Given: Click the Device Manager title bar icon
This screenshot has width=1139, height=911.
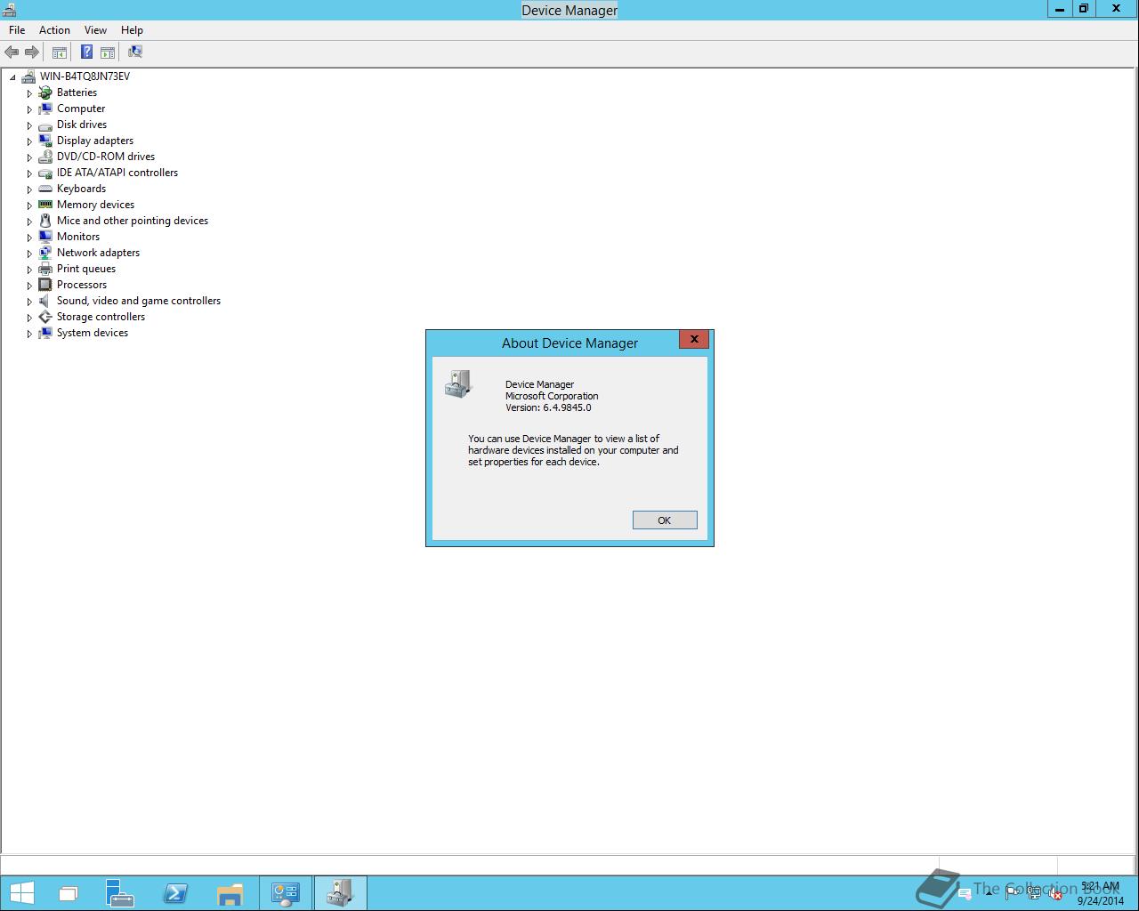Looking at the screenshot, I should point(8,10).
